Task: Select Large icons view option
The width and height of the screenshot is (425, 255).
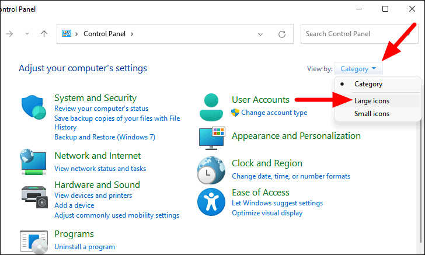Action: pos(377,101)
